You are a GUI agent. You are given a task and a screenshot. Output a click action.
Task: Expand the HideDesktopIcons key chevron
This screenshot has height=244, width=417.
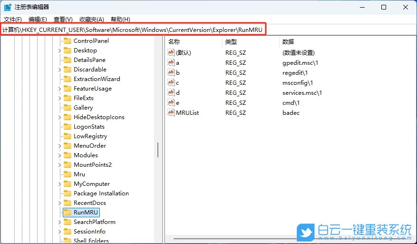(59, 117)
